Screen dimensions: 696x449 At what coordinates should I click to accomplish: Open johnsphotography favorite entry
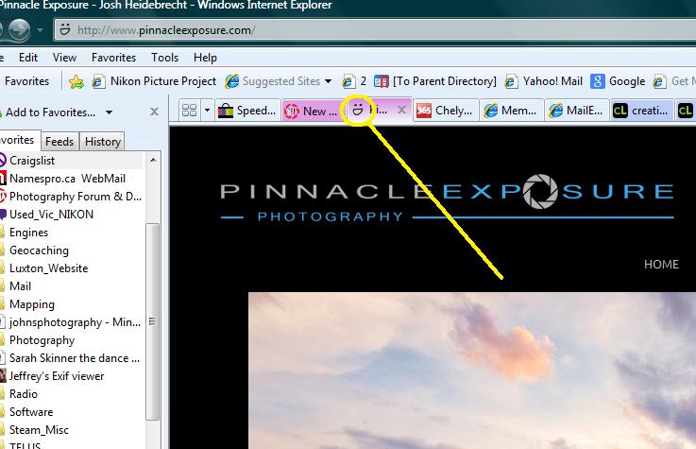(x=71, y=322)
